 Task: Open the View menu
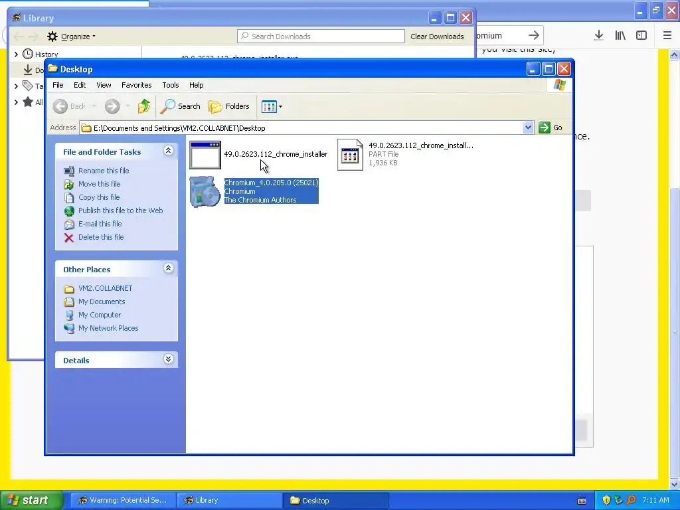(x=104, y=85)
